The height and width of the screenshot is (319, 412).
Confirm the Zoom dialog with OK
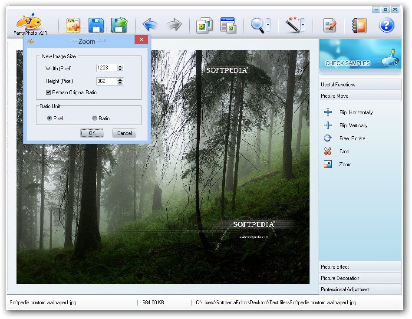(x=92, y=133)
